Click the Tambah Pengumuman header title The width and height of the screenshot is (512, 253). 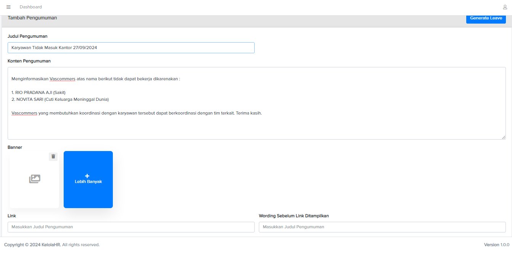[x=32, y=18]
